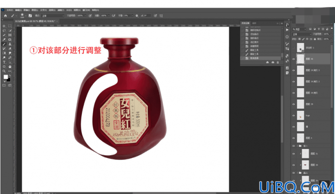Toggle visibility of group 组 1

[294, 146]
